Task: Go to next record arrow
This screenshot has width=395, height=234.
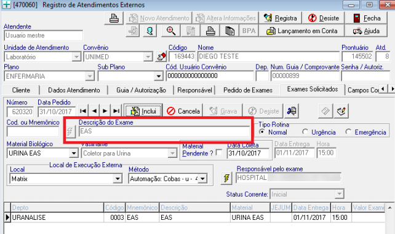Action: pyautogui.click(x=105, y=111)
